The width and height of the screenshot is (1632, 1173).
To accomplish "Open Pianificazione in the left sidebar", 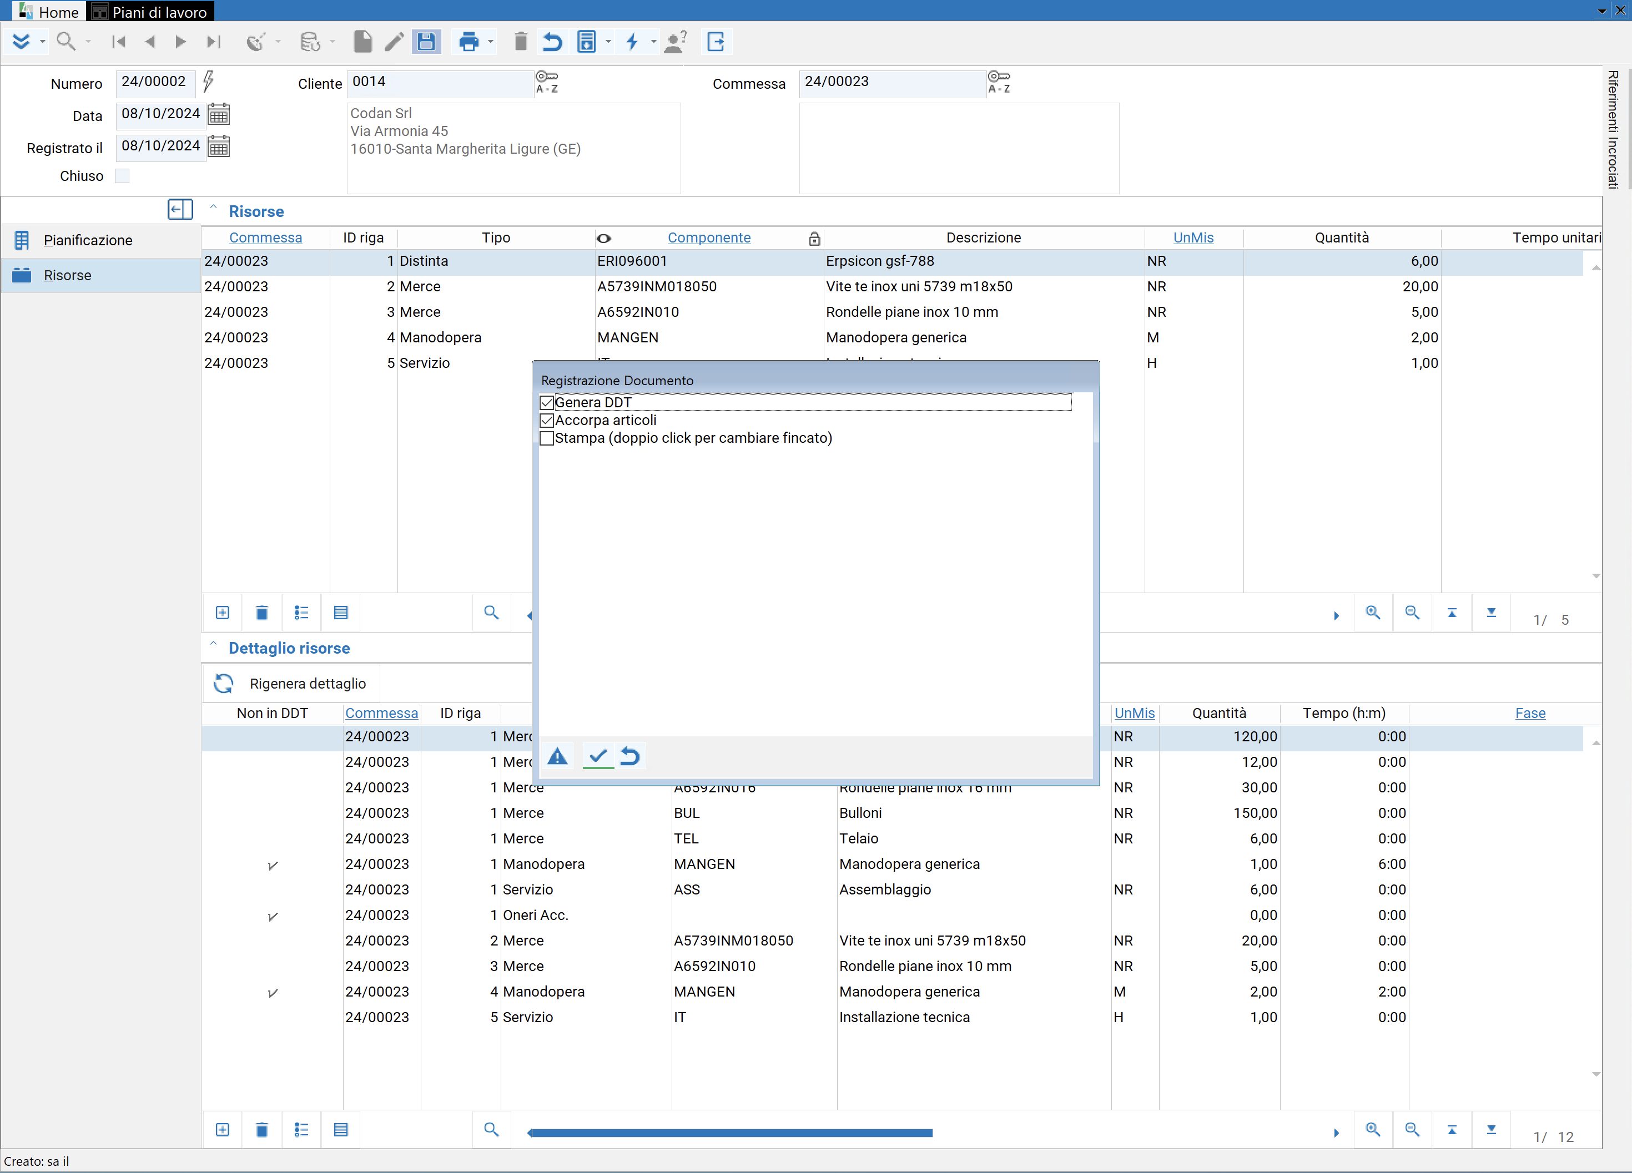I will [x=100, y=240].
